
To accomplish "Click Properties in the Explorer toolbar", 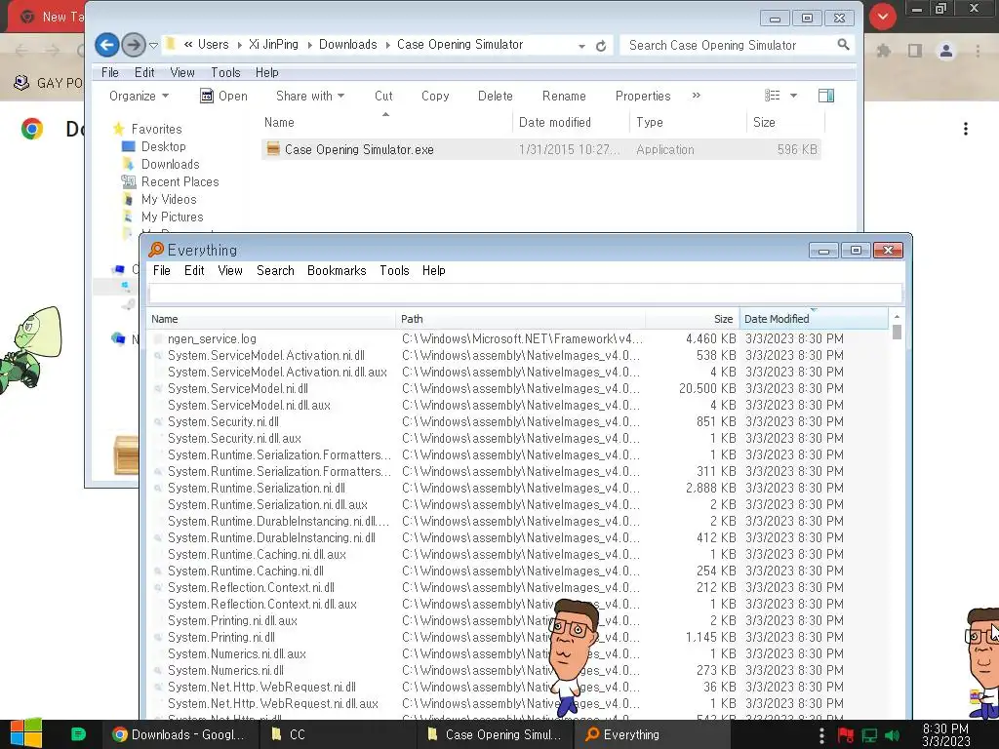I will (x=643, y=97).
